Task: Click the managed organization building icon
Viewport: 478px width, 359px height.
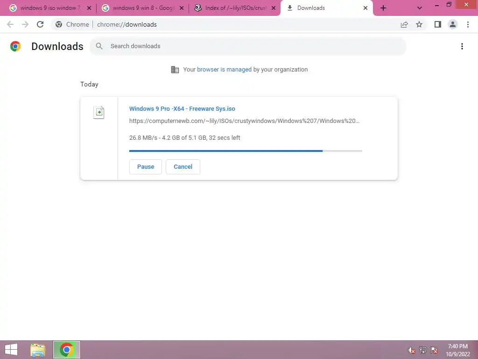Action: tap(175, 70)
